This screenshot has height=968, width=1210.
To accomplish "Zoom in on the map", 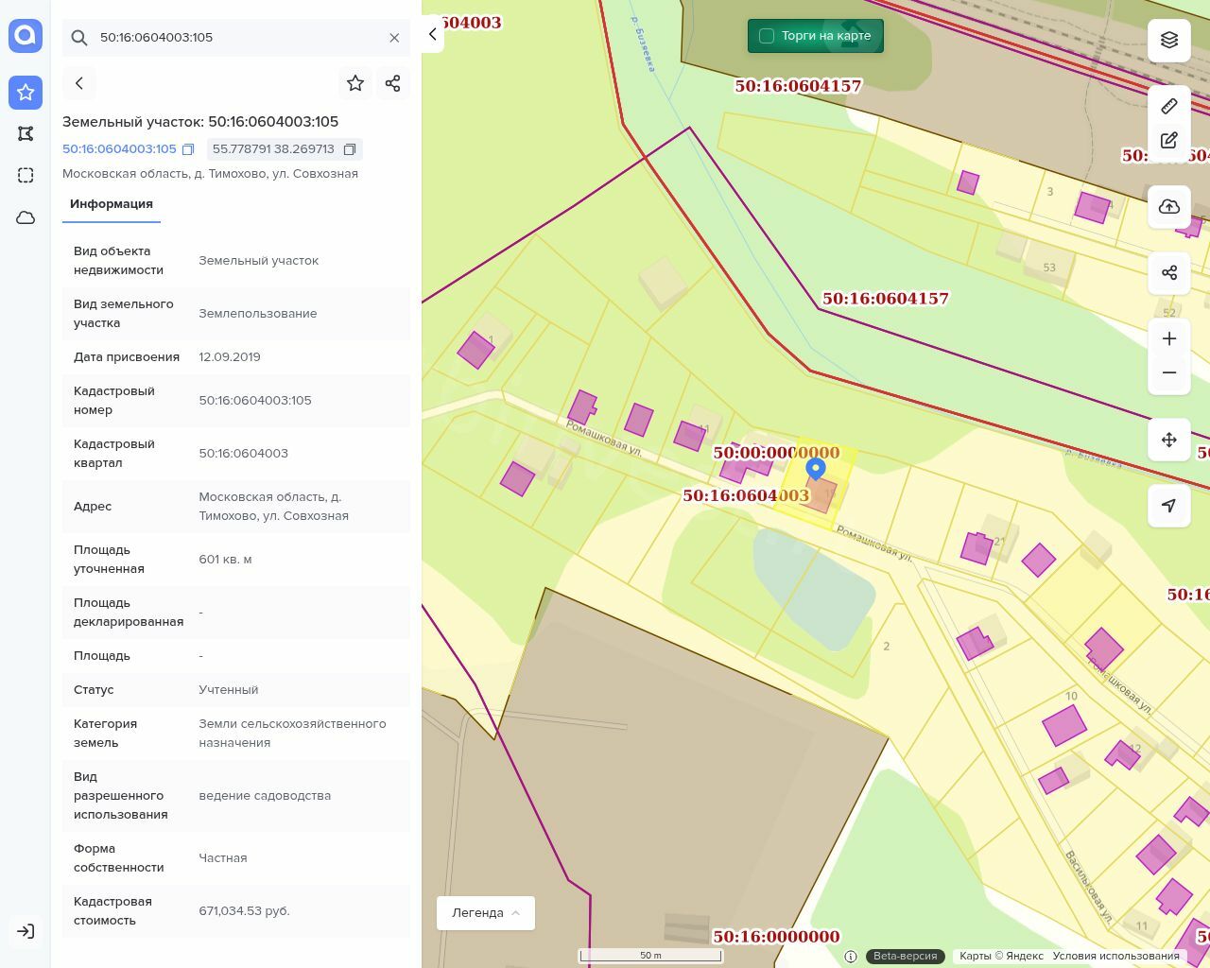I will click(x=1169, y=338).
